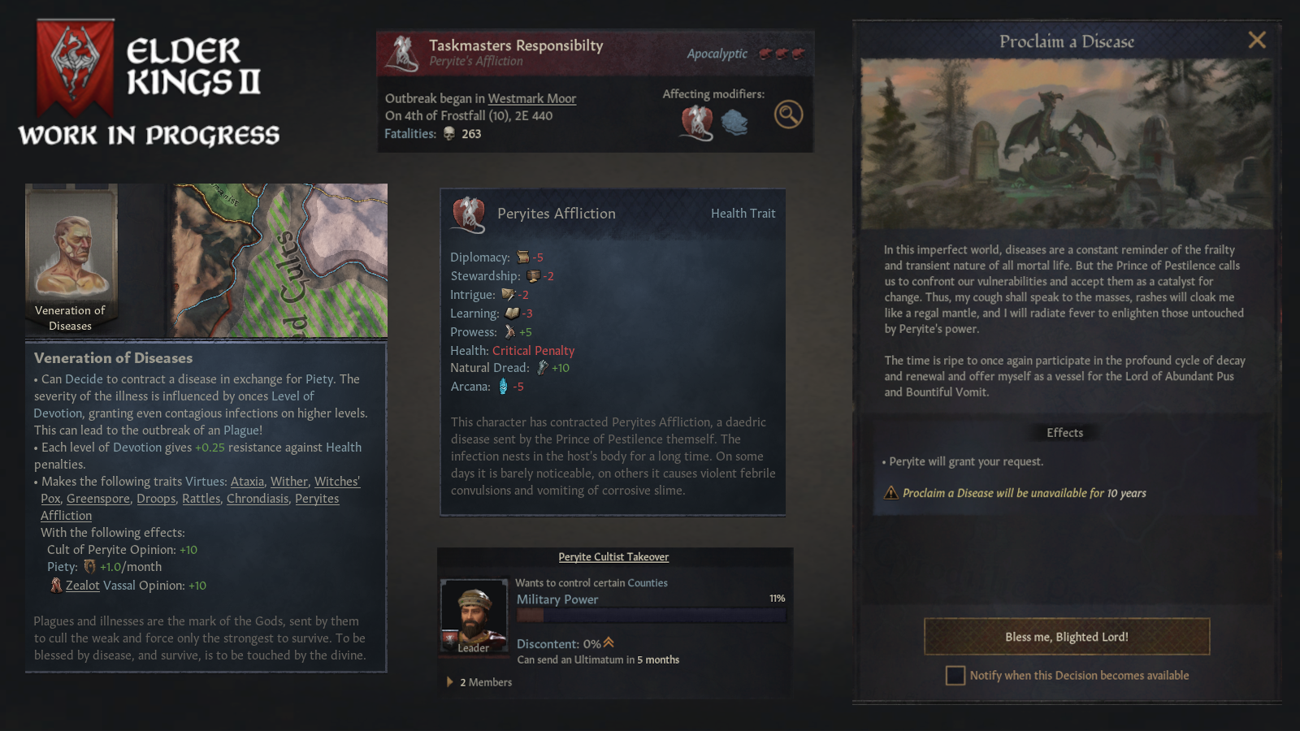Click the Peryites Affliction trait icon
This screenshot has height=731, width=1300.
pyautogui.click(x=469, y=214)
